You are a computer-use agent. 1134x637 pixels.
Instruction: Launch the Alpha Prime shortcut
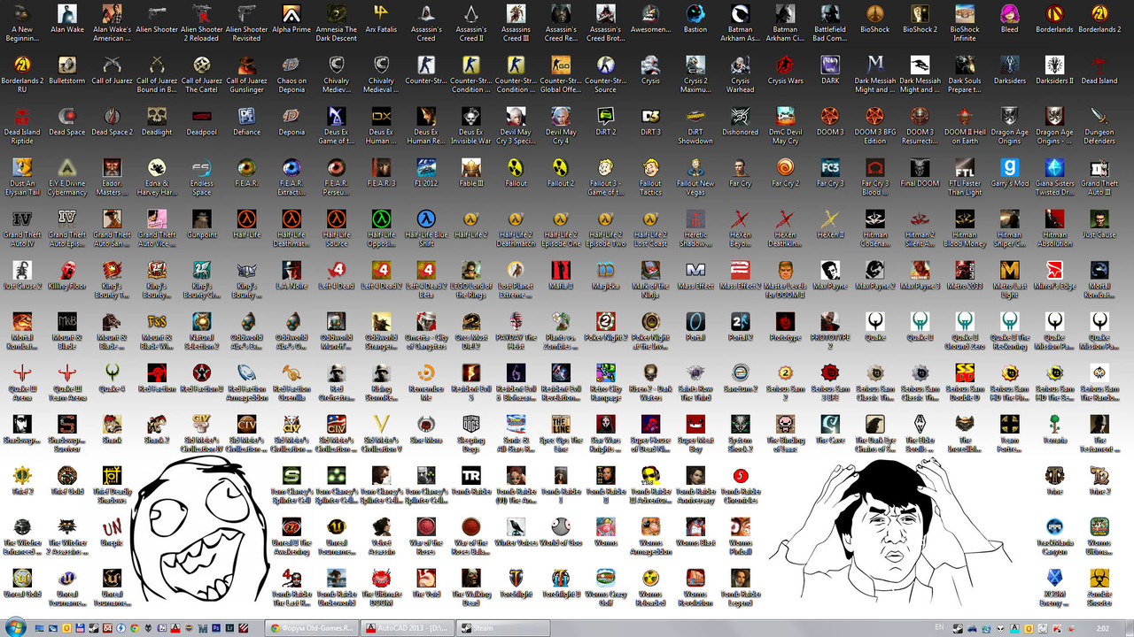[x=291, y=19]
